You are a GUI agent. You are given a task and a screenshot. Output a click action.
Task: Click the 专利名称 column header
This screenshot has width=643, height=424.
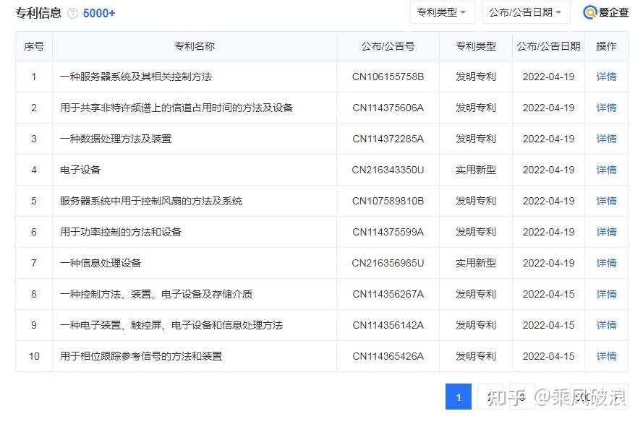[x=195, y=46]
